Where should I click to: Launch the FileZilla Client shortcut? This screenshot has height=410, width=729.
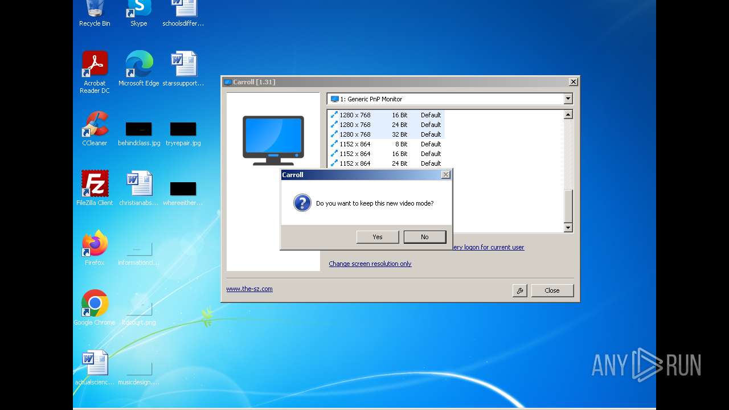(x=95, y=188)
